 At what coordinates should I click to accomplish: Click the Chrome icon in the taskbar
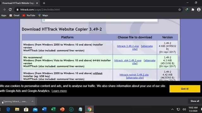tap(89, 110)
